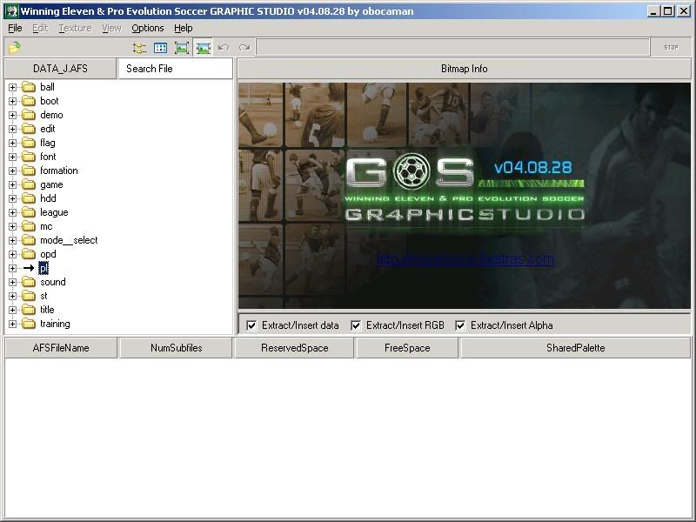Click the fit image toolbar icon
This screenshot has width=696, height=522.
coord(182,48)
